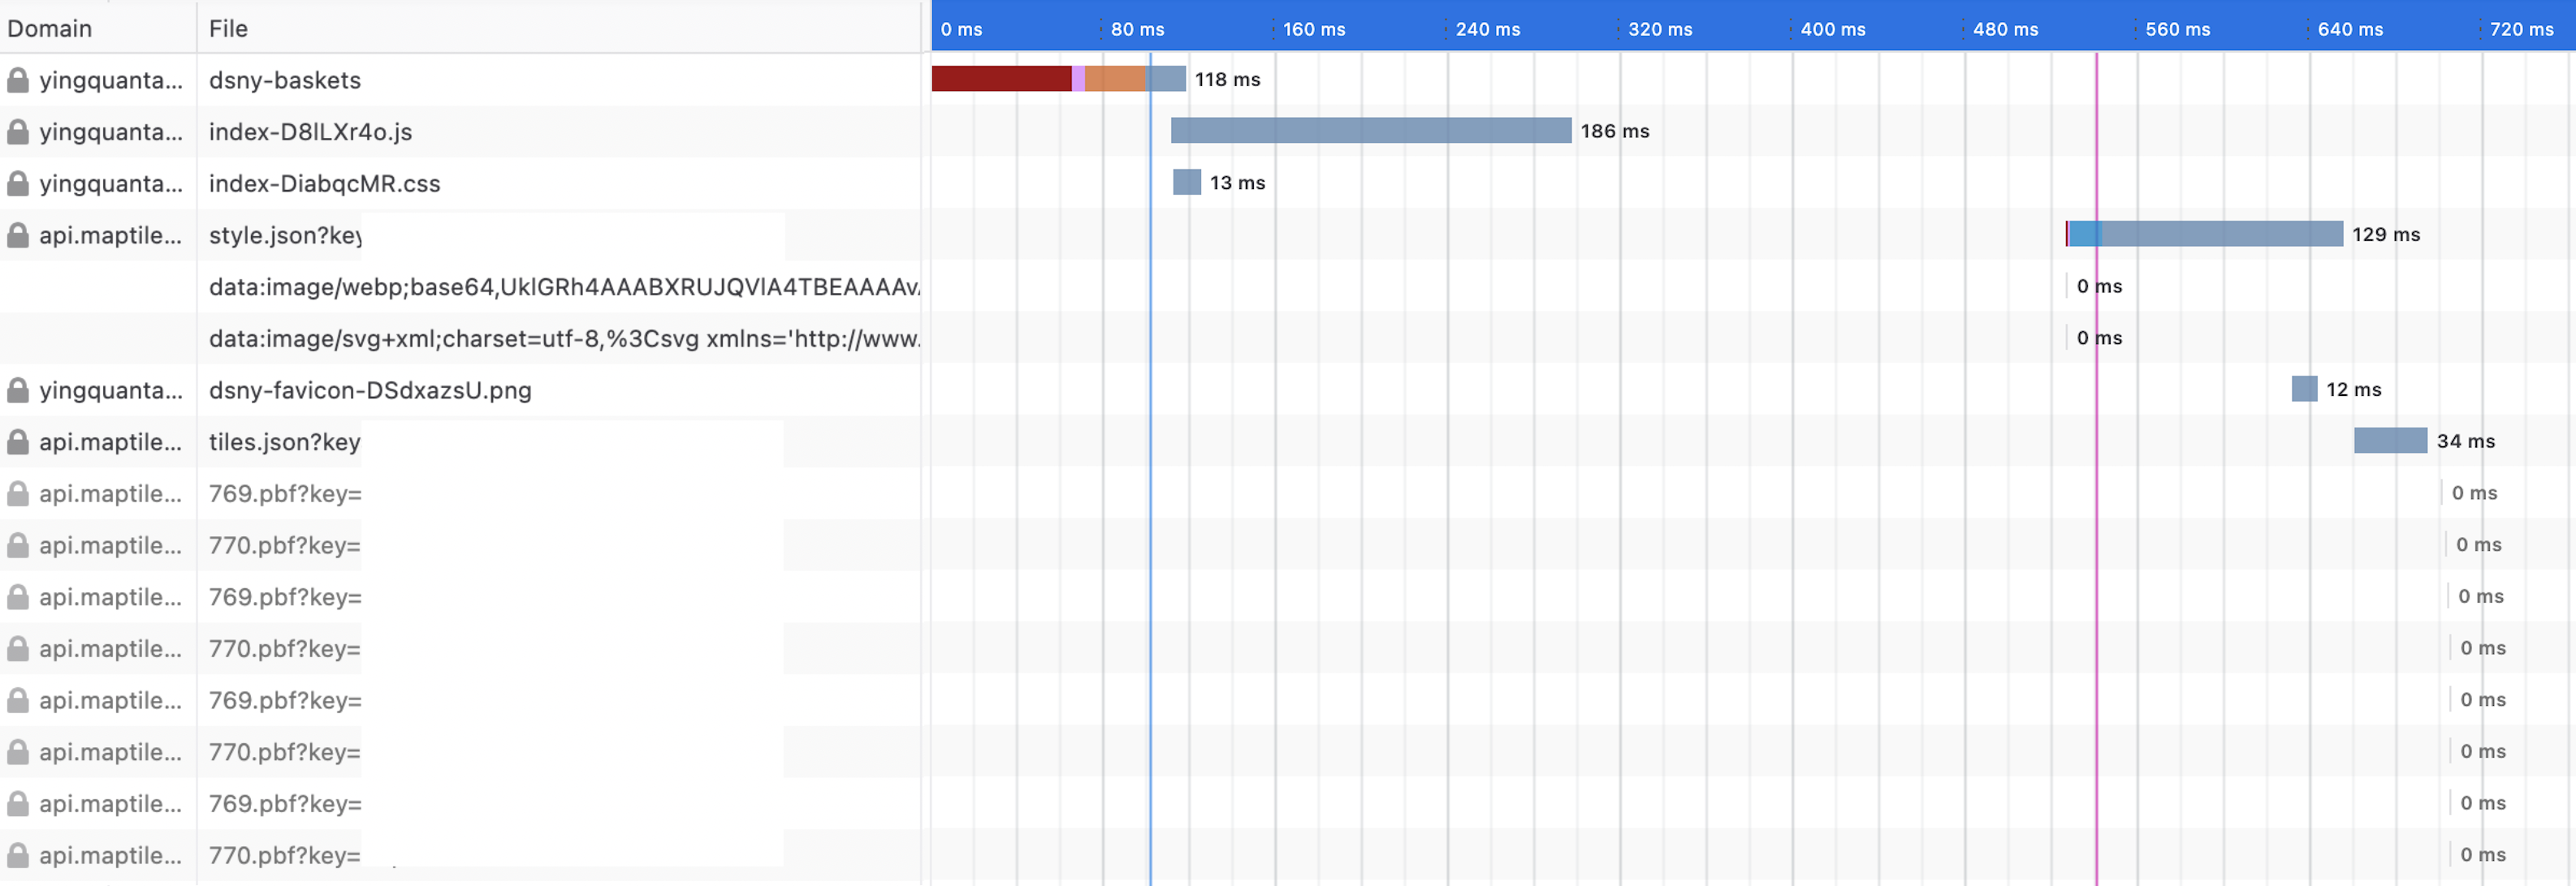Select the dsny-baskets request

285,80
